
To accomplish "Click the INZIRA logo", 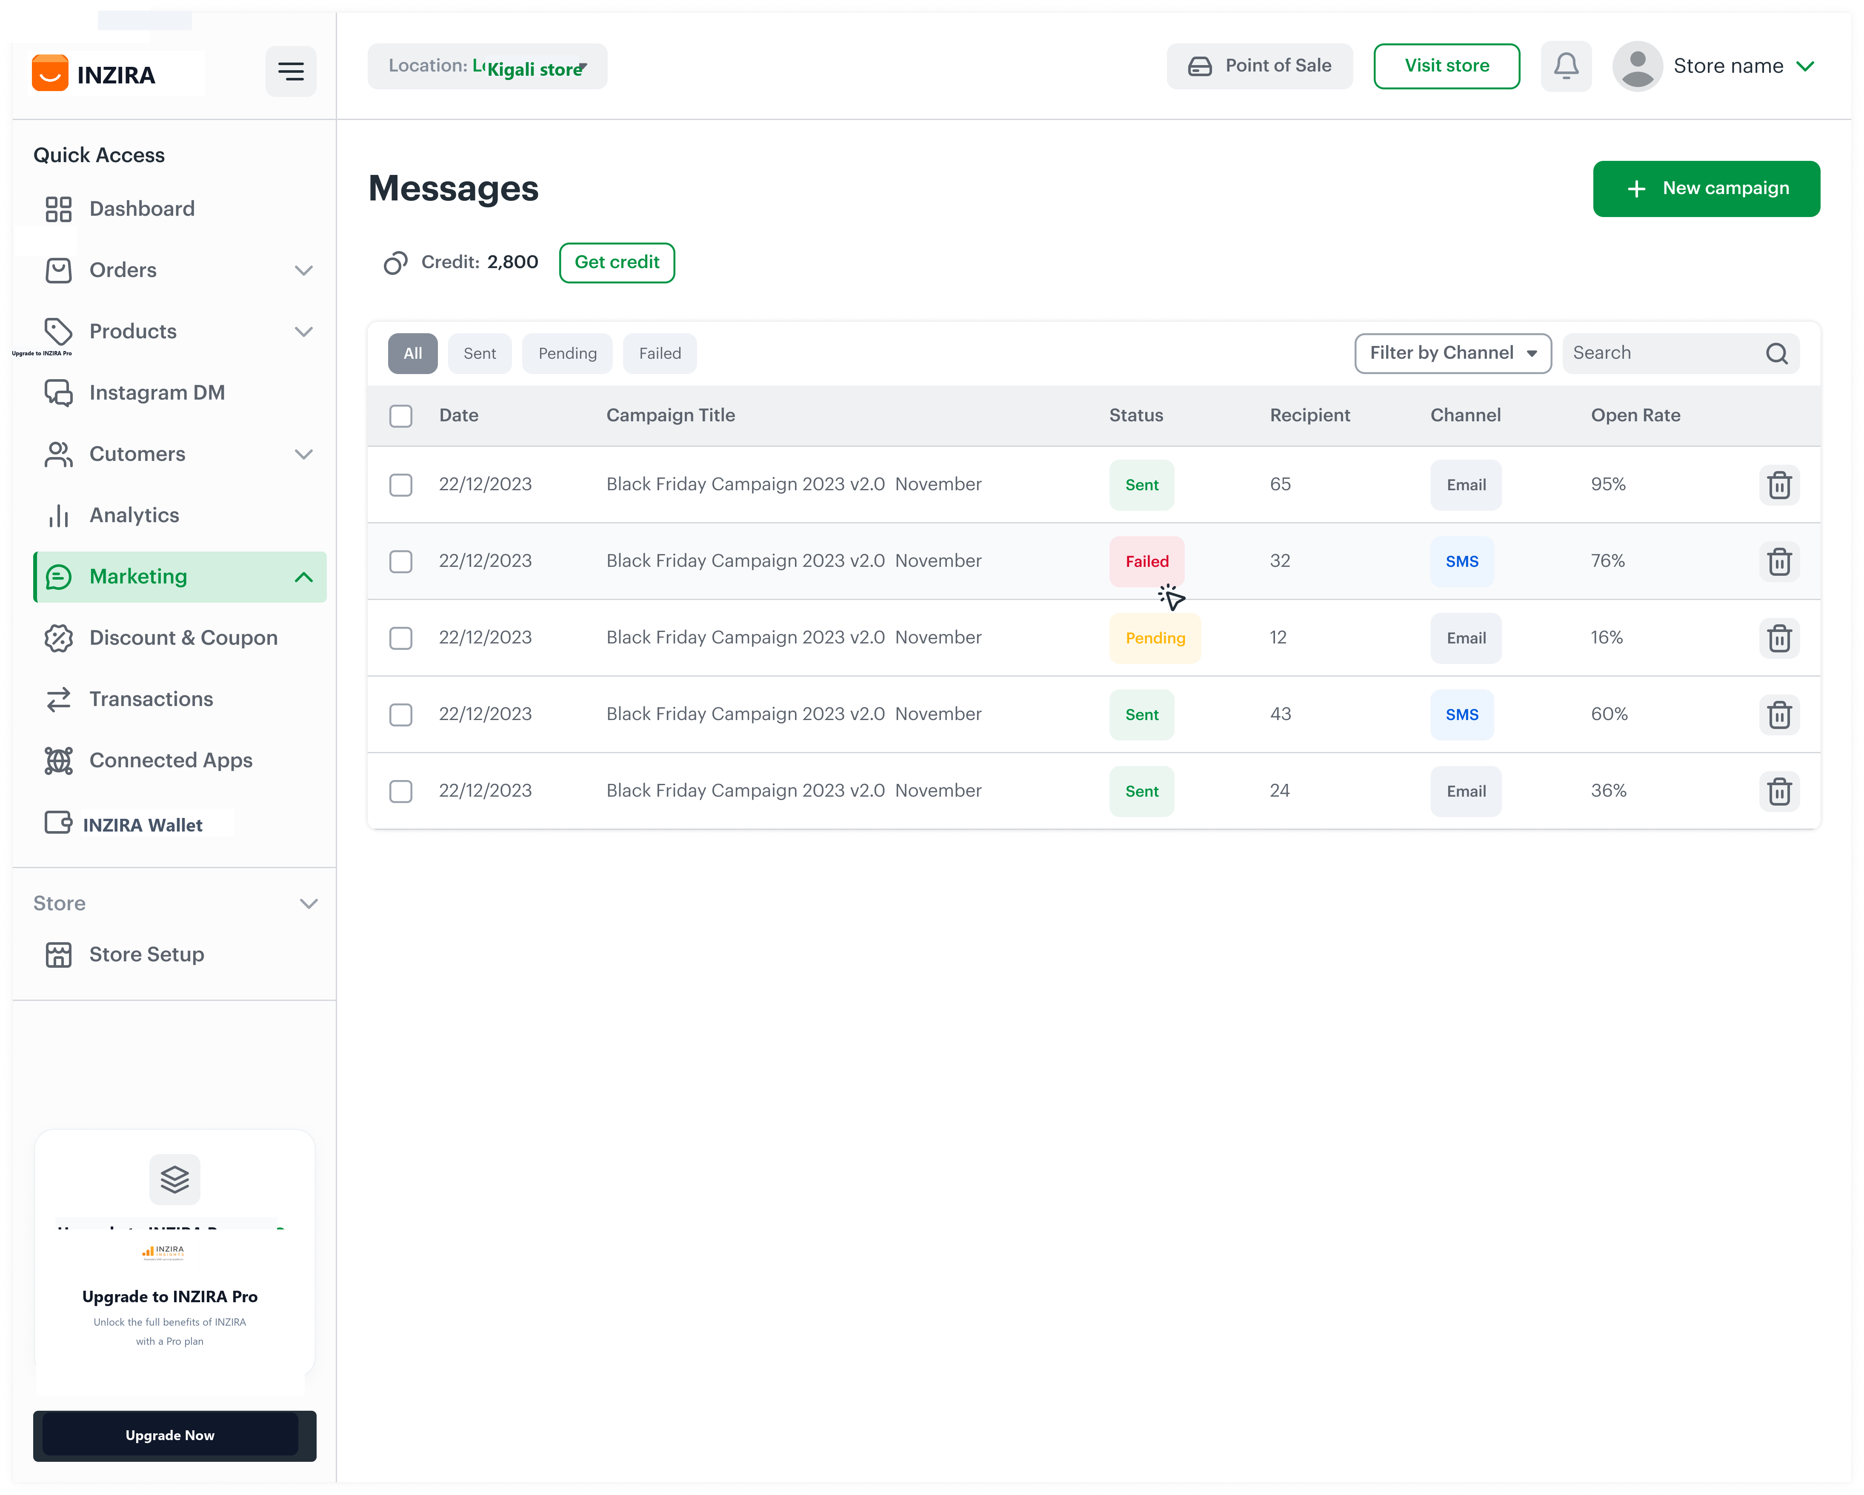I will 93,74.
